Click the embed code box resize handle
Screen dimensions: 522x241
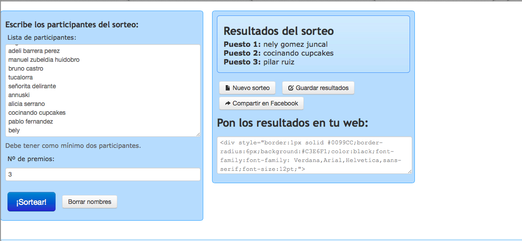(410, 171)
